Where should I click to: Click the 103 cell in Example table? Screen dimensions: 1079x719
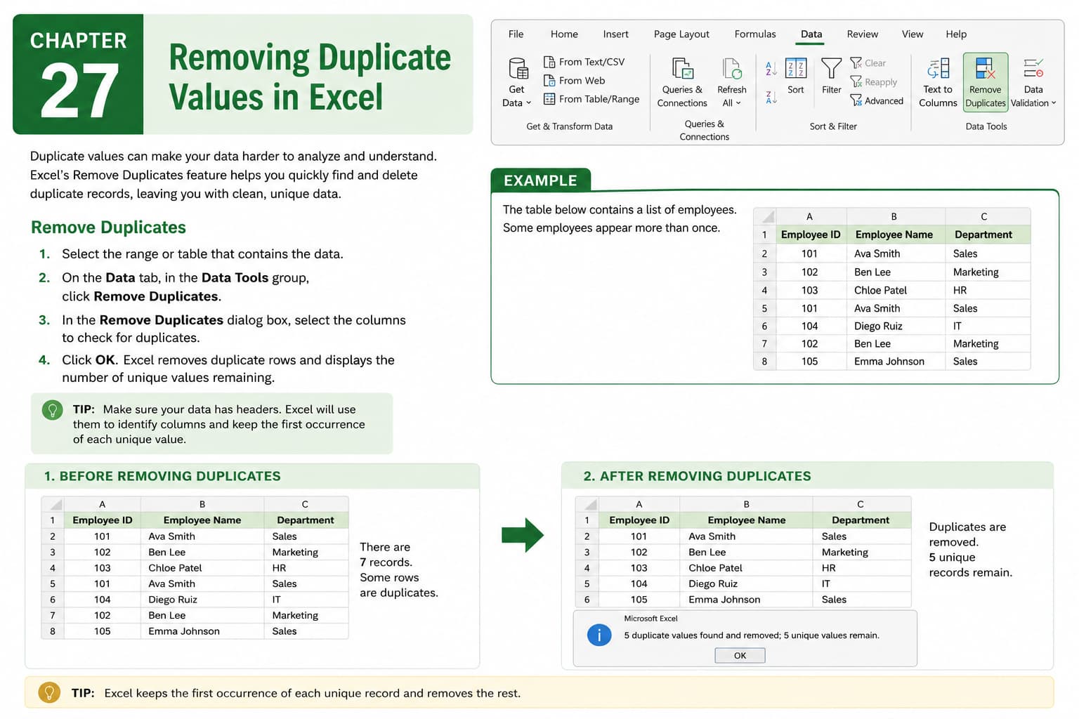click(x=811, y=290)
